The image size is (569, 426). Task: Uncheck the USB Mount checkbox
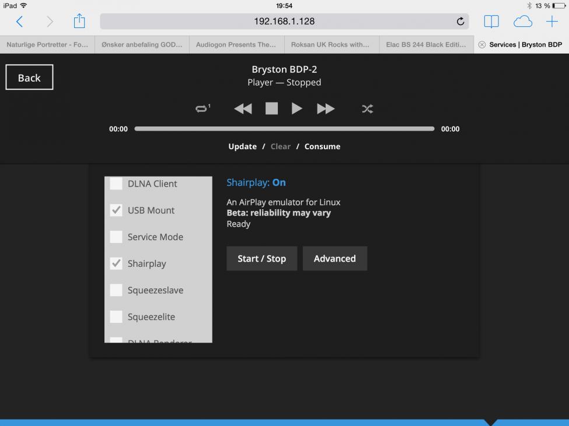116,210
